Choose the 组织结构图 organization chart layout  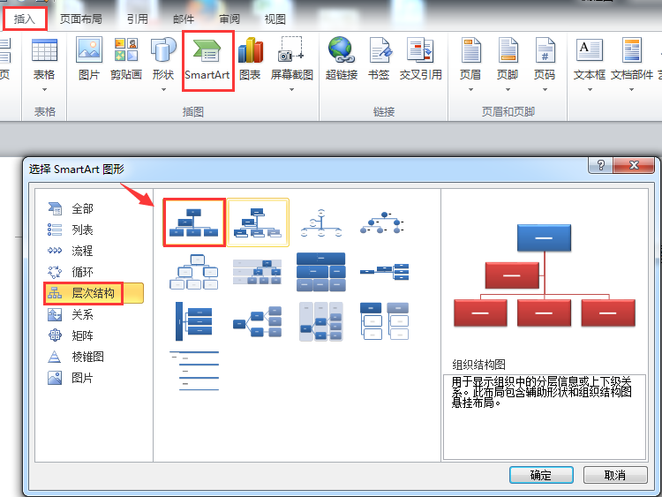194,222
